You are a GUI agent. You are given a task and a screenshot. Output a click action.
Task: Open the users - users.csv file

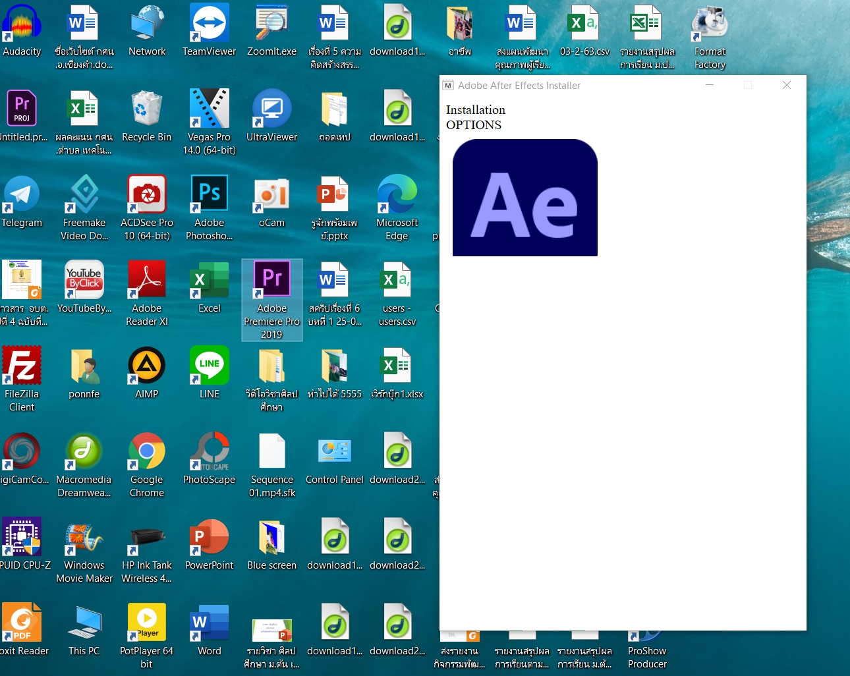tap(397, 294)
